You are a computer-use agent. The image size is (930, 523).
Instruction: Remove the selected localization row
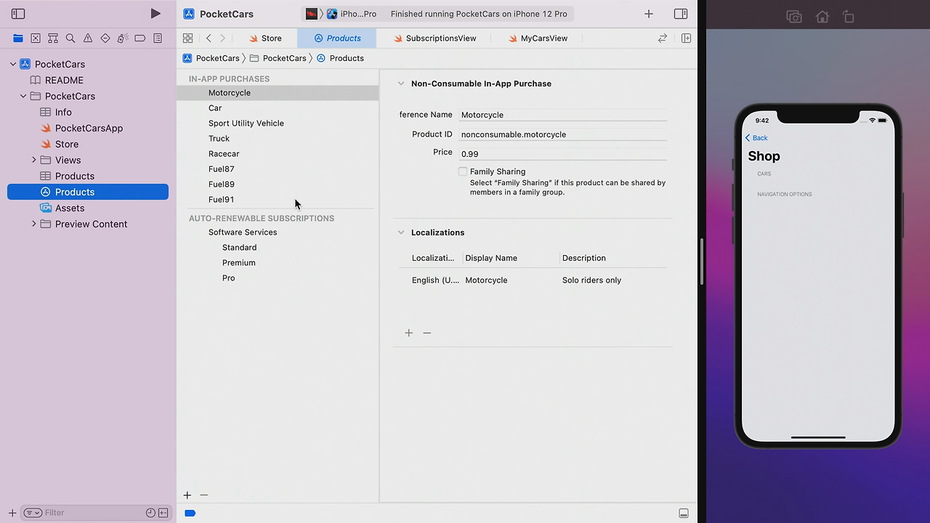pos(427,333)
